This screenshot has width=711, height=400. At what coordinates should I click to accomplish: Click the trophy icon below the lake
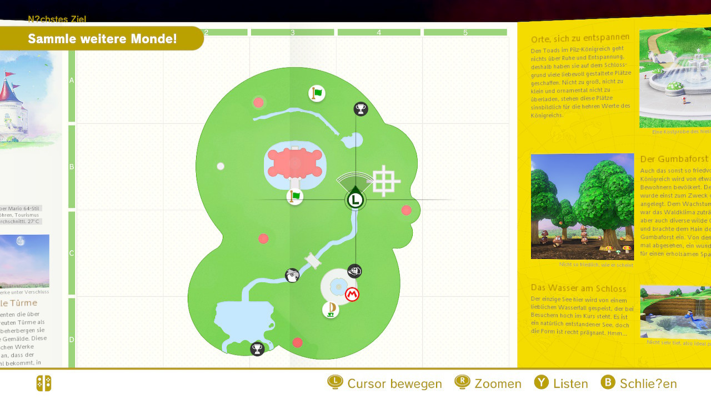[257, 349]
